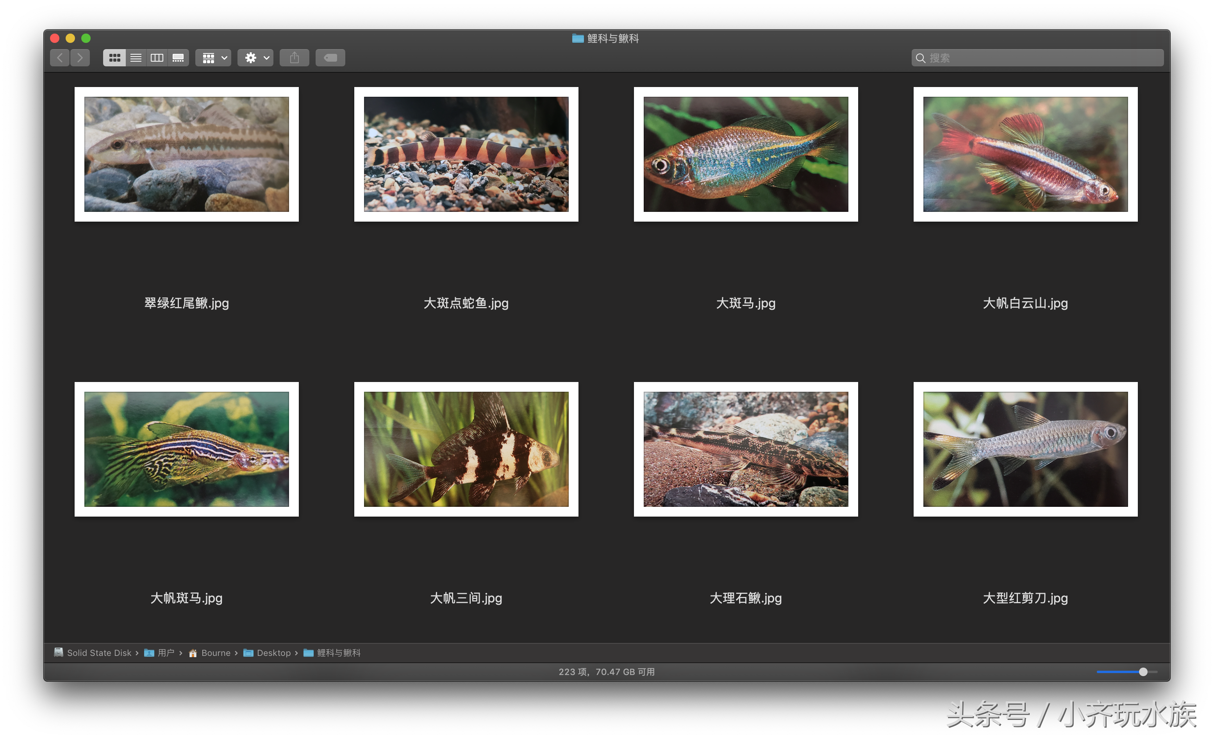Click 鲤科与鳅科 in the path bar

coord(332,653)
